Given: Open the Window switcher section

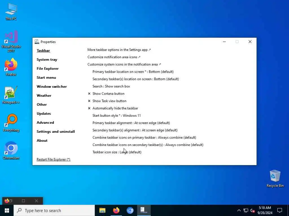Looking at the screenshot, I should click(x=52, y=87).
